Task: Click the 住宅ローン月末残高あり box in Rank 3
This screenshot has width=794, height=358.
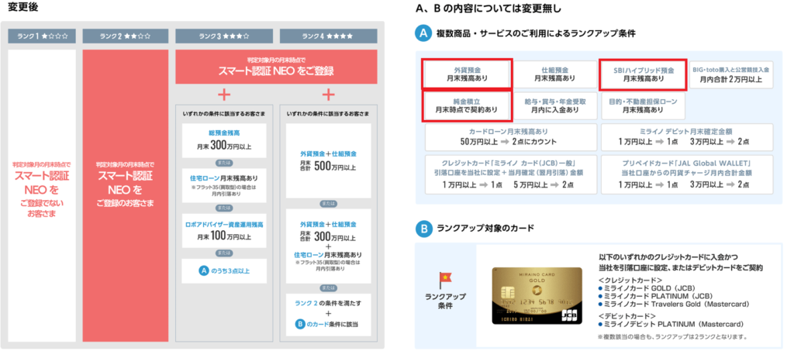Action: [224, 186]
